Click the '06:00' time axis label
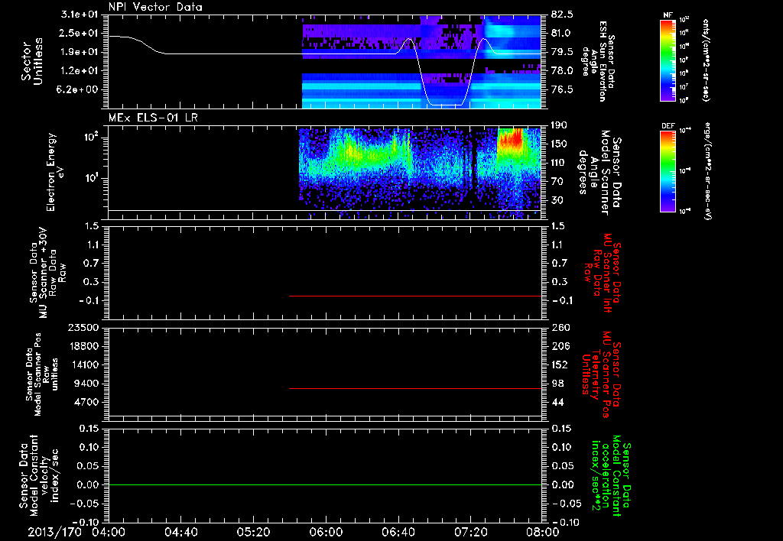This screenshot has width=783, height=541. click(x=326, y=532)
